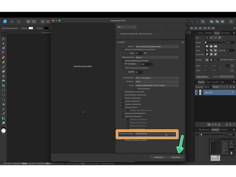Enable Inklusive Druckmarken checkbox
The image size is (236, 177).
coord(123,116)
